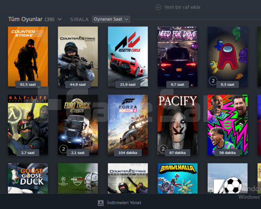Click the download icon in bottom bar
Viewport: 261px width, 209px height.
pos(100,203)
